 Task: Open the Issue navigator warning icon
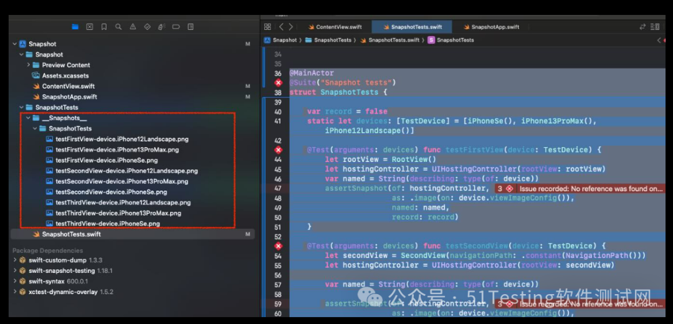point(133,27)
